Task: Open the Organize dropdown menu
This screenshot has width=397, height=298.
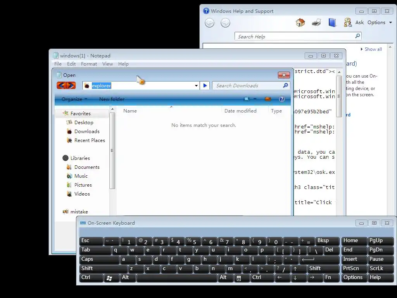Action: (74, 99)
